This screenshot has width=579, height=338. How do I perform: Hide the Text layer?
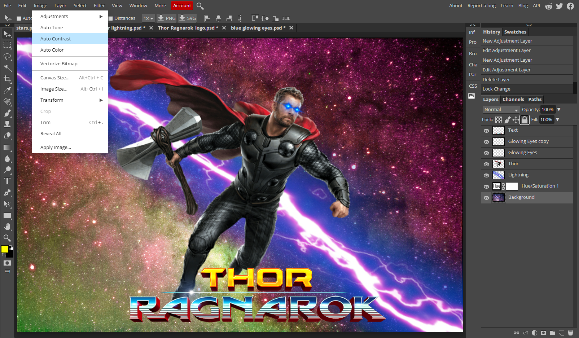(x=486, y=131)
